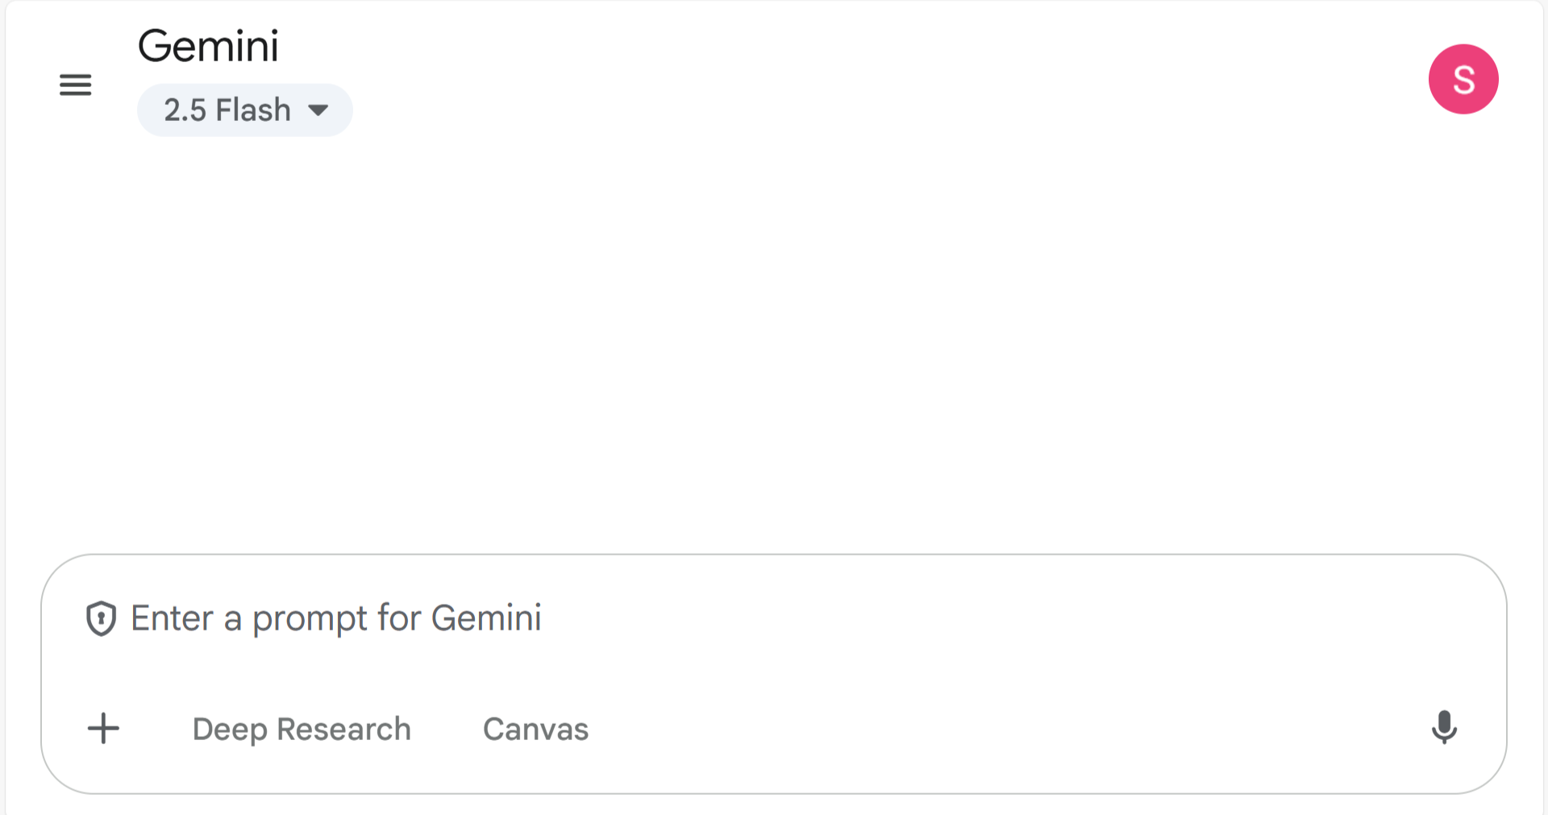Click the arrow beside 2.5 Flash
This screenshot has width=1548, height=815.
click(x=318, y=110)
